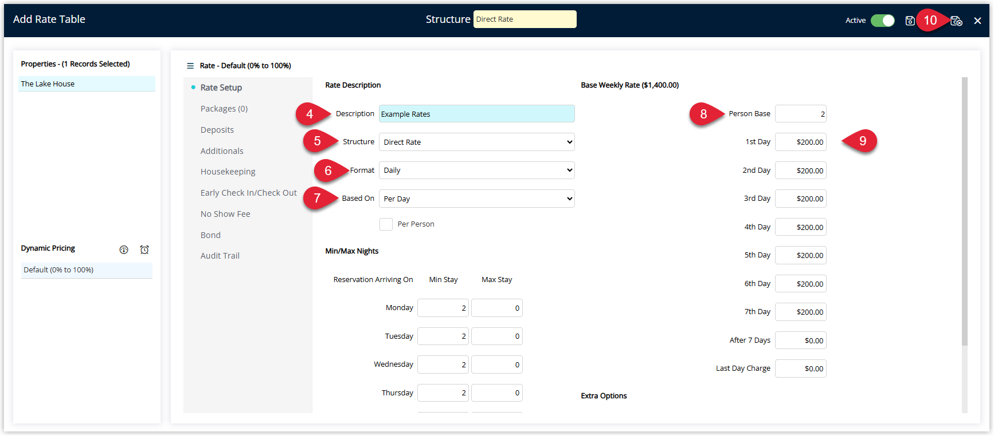Select Default (0% to 100%) pricing level
This screenshot has height=436, width=994.
(x=87, y=270)
